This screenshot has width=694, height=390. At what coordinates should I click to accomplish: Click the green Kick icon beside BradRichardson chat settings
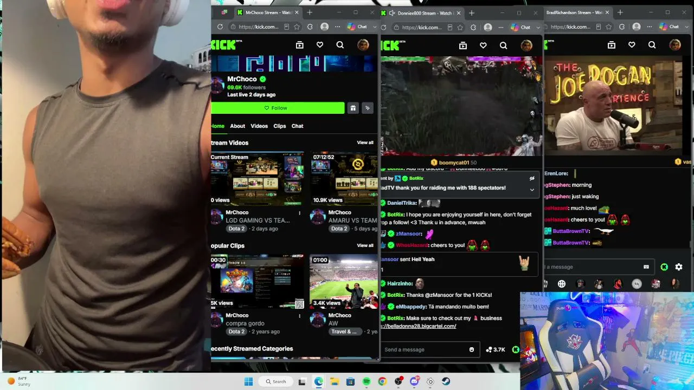664,267
